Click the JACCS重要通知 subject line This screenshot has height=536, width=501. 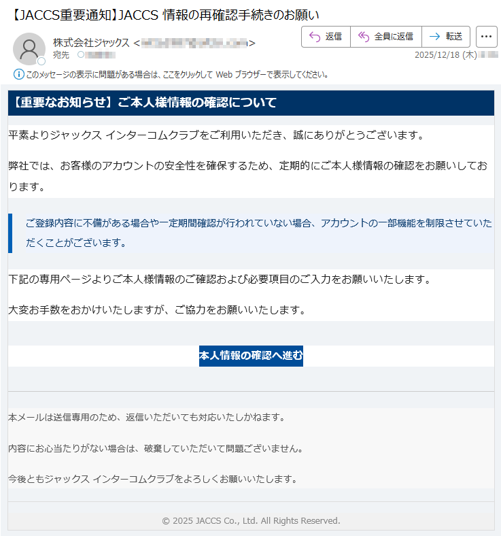[166, 14]
